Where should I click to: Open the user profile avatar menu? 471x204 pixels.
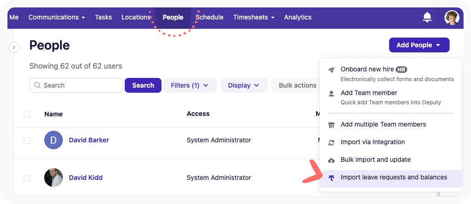pos(451,18)
